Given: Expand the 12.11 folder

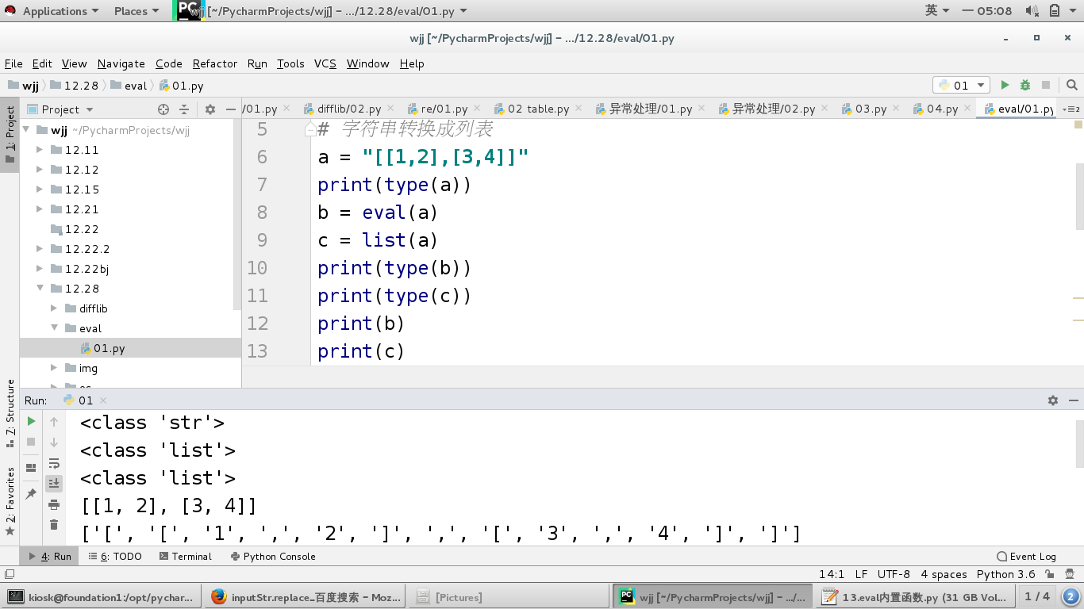Looking at the screenshot, I should point(40,150).
